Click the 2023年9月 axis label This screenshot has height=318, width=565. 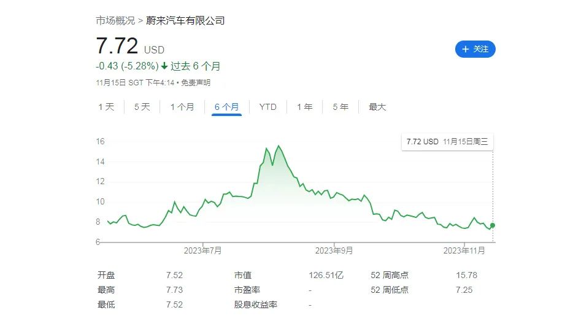click(x=334, y=250)
